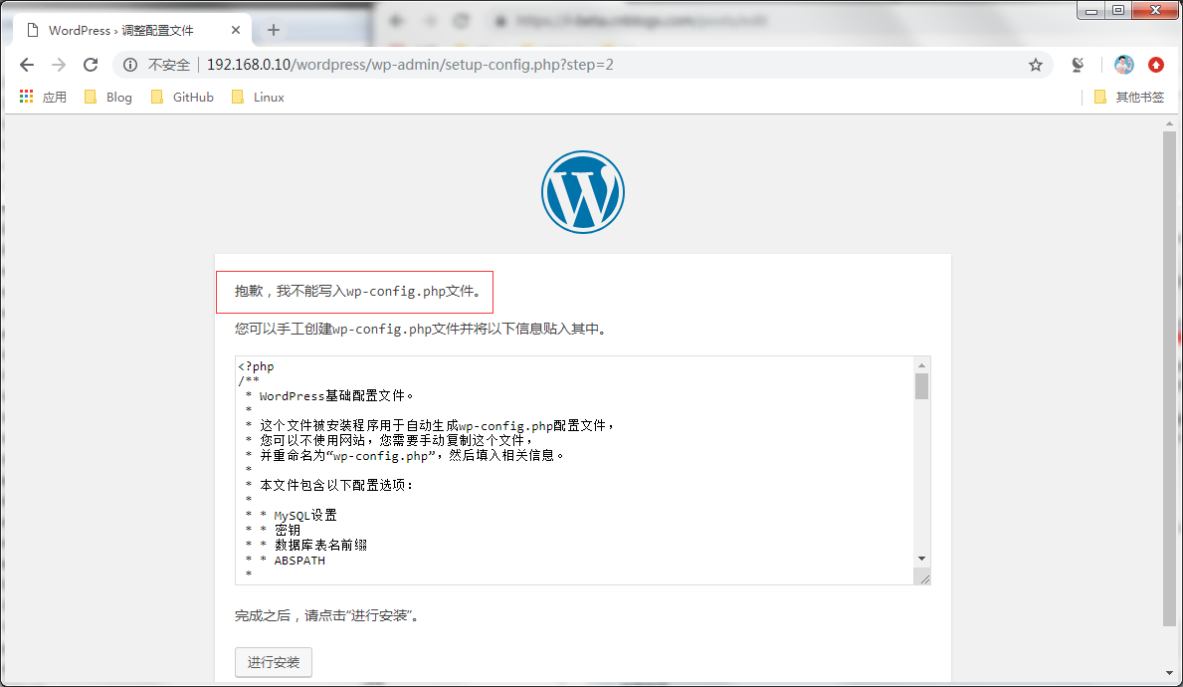Click the textarea scrollbar thumb
Image resolution: width=1183 pixels, height=687 pixels.
(921, 385)
